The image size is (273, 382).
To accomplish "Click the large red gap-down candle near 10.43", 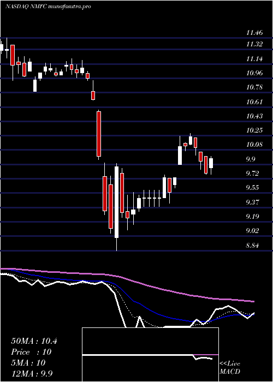I will tap(99, 135).
